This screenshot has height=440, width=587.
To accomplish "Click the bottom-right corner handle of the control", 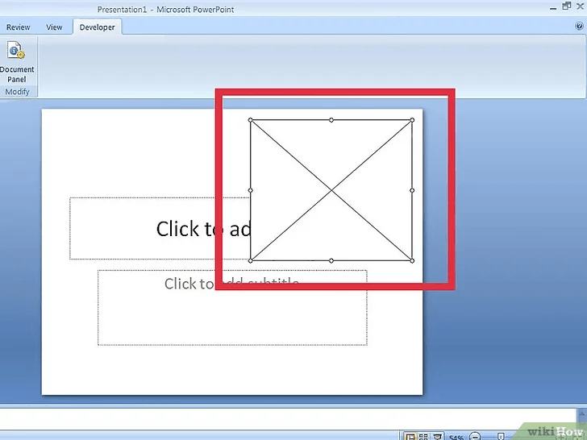I will 412,260.
